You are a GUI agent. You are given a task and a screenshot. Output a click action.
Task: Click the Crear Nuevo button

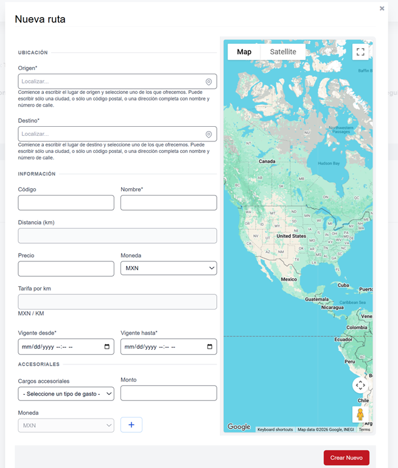[x=346, y=458]
